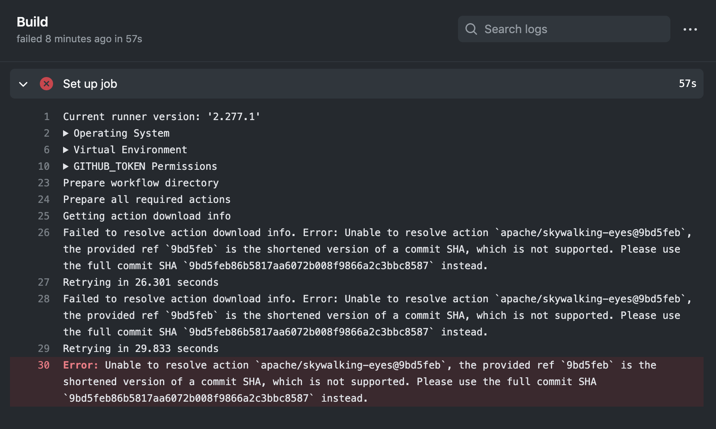This screenshot has height=429, width=716.
Task: Click 'GITHUB_TOKEN Permissions' group label
Action: click(145, 166)
